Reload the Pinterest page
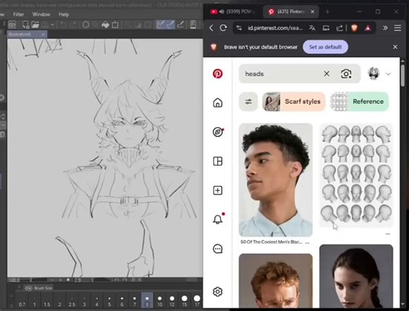This screenshot has height=311, width=409. point(223,27)
